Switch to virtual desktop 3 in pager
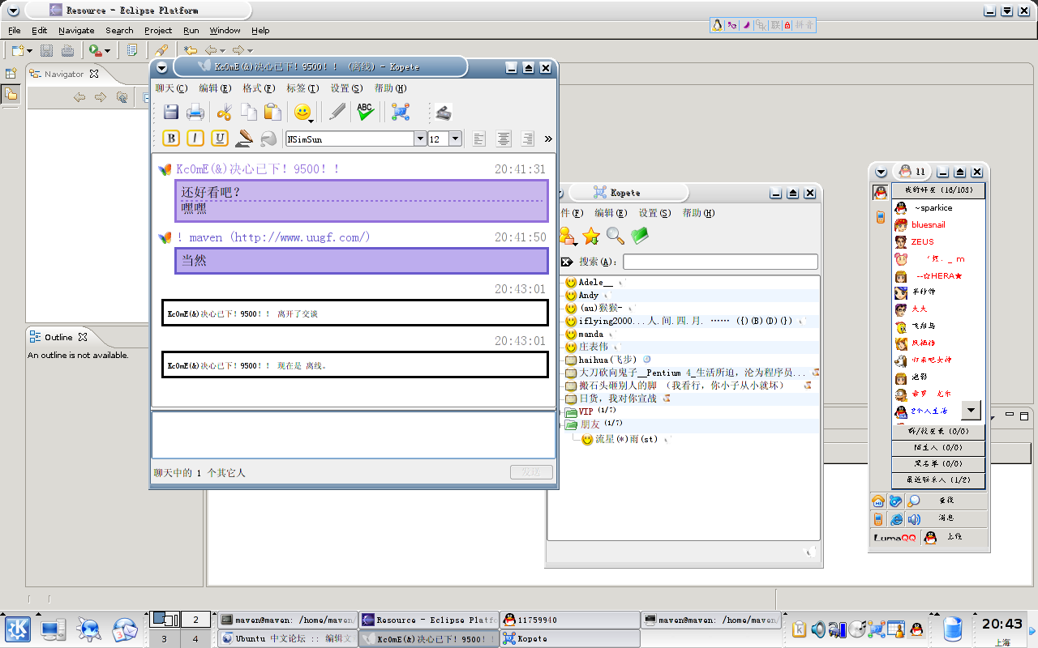 (164, 638)
